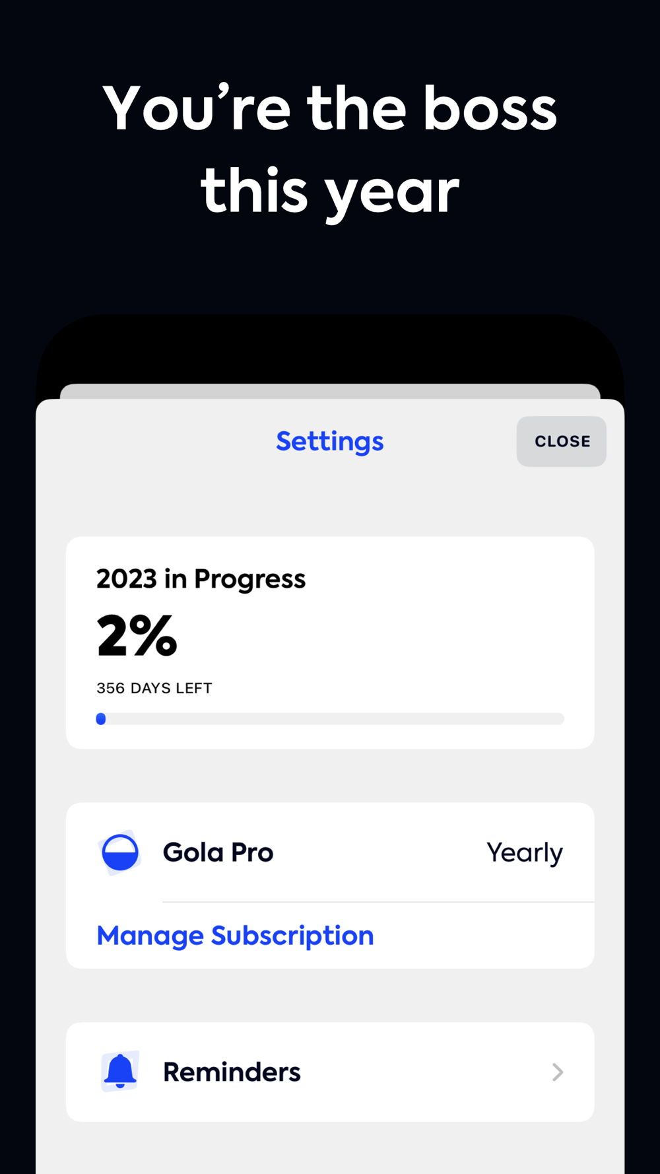Screen dimensions: 660x1174
Task: Select the Gola Pro subscription row label
Action: [x=218, y=852]
